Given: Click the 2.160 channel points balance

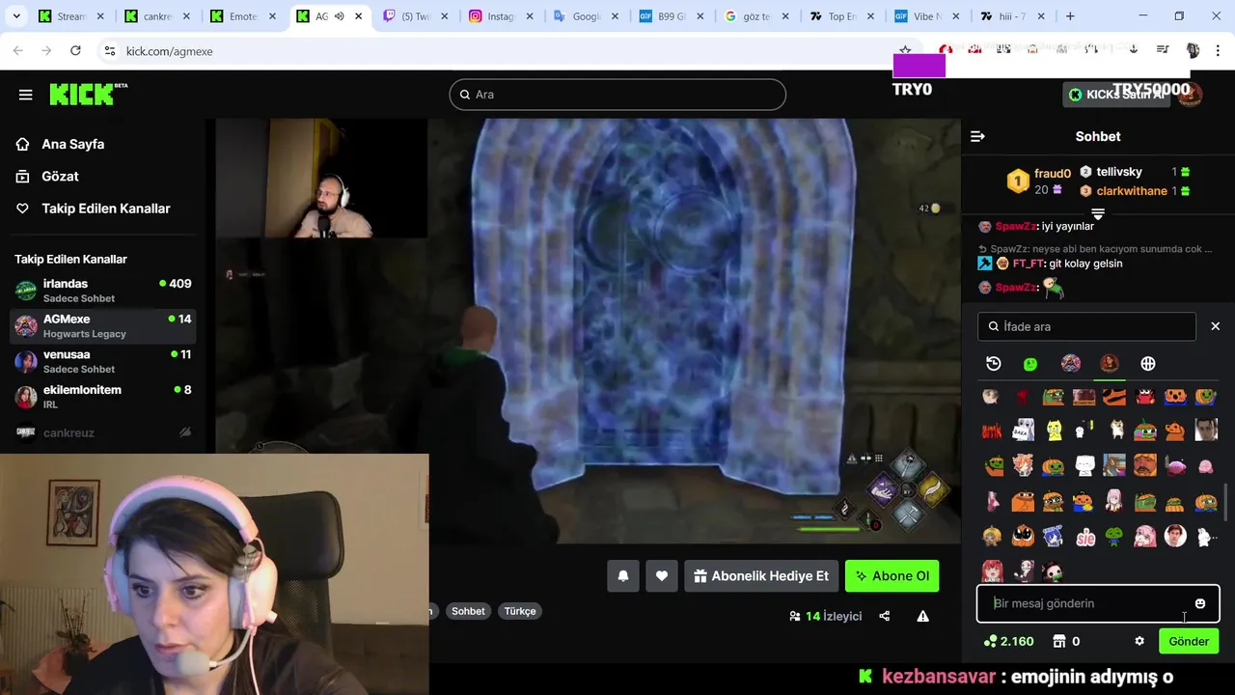Looking at the screenshot, I should (1008, 641).
